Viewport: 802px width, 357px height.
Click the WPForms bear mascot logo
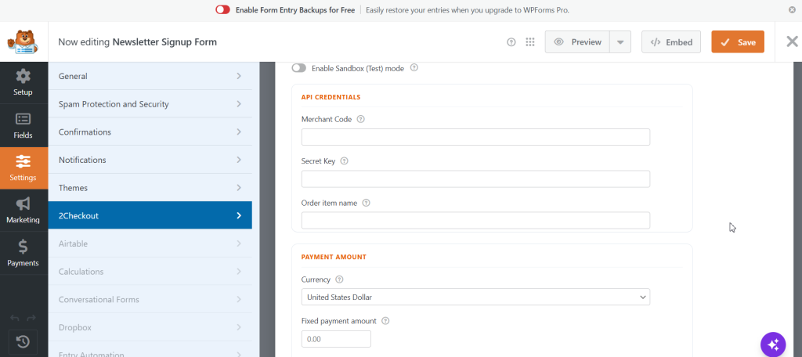pyautogui.click(x=23, y=42)
